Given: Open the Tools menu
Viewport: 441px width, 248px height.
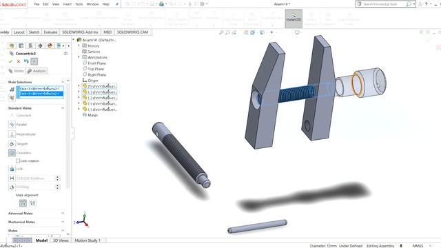Looking at the screenshot, I should 79,4.
